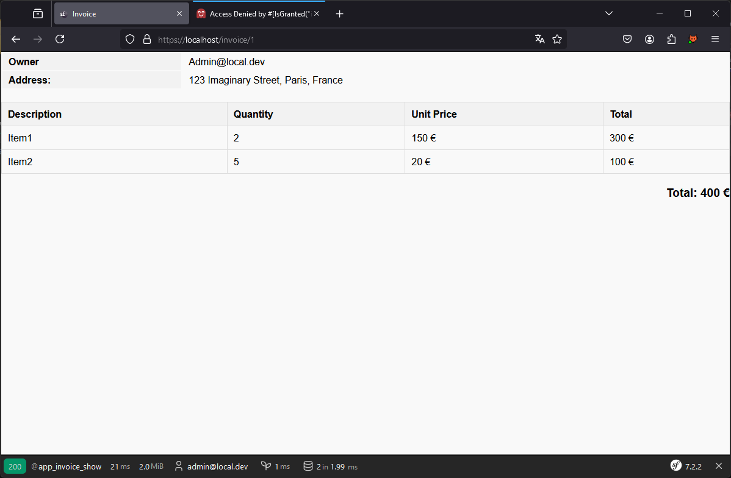The image size is (731, 478).
Task: Switch to the Access Denied tab
Action: click(256, 13)
